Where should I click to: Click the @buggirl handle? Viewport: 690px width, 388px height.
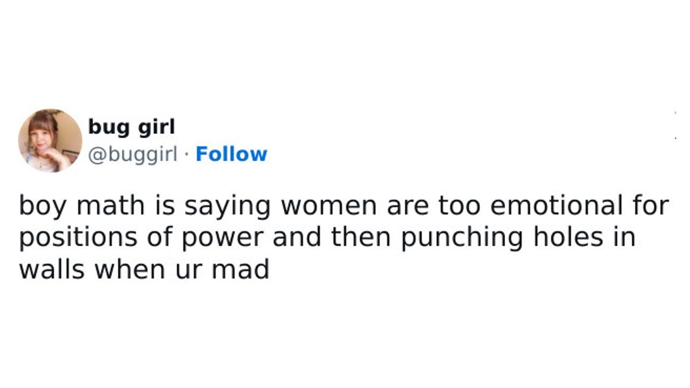pyautogui.click(x=132, y=154)
